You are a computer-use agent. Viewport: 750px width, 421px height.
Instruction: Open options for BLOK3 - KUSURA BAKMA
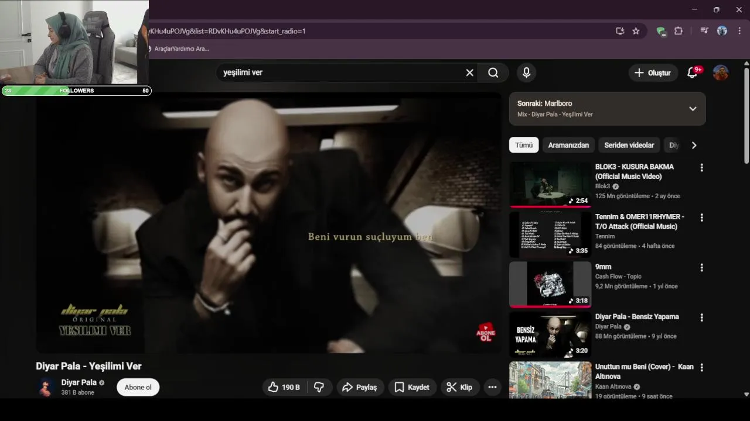tap(701, 168)
